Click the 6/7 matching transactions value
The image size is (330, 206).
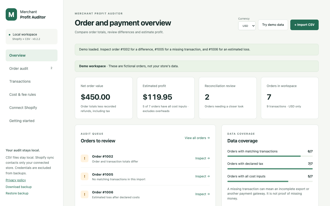[x=310, y=151]
